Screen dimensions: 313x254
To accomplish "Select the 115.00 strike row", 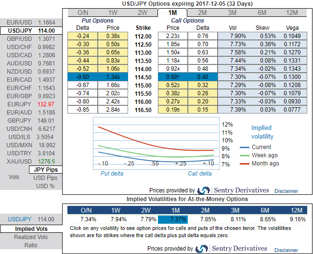I will 187,85.
